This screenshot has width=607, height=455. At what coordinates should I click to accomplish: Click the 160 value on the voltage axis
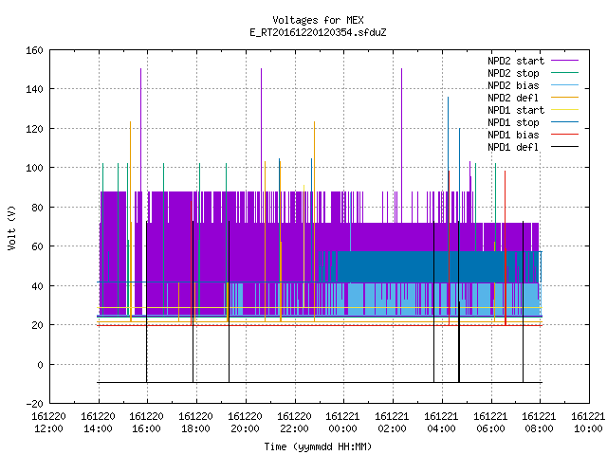[34, 50]
